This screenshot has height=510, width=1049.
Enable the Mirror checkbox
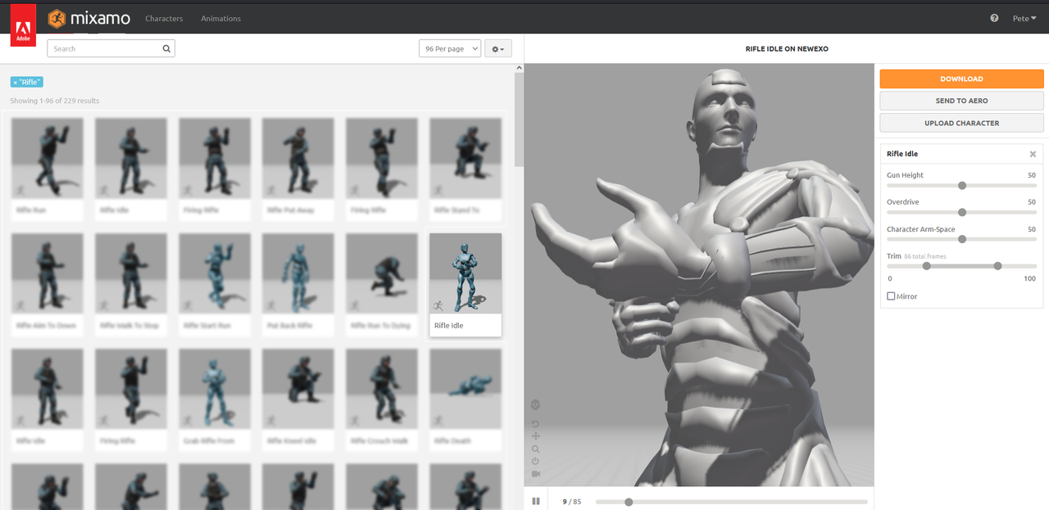coord(891,296)
